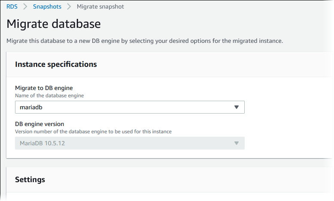Open the DB engine version dropdown
This screenshot has width=334, height=201.
click(x=129, y=143)
